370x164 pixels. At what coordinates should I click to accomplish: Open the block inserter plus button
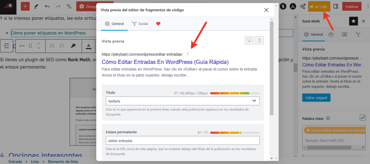click(25, 7)
